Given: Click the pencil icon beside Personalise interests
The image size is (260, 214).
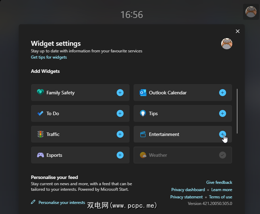Looking at the screenshot, I should pos(33,202).
